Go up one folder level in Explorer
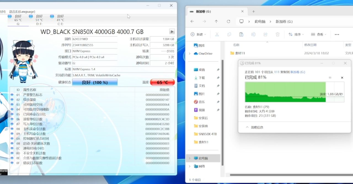 216,21
